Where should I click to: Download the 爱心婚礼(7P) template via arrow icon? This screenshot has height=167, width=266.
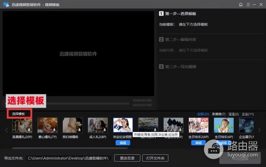click(x=54, y=129)
